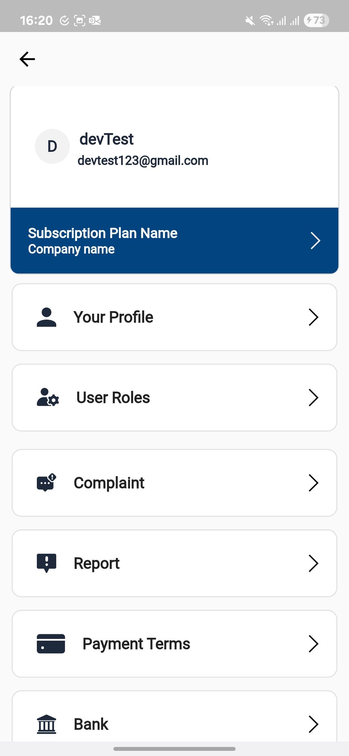The image size is (349, 756).
Task: Tap the person icon beside Your Profile
Action: point(47,317)
